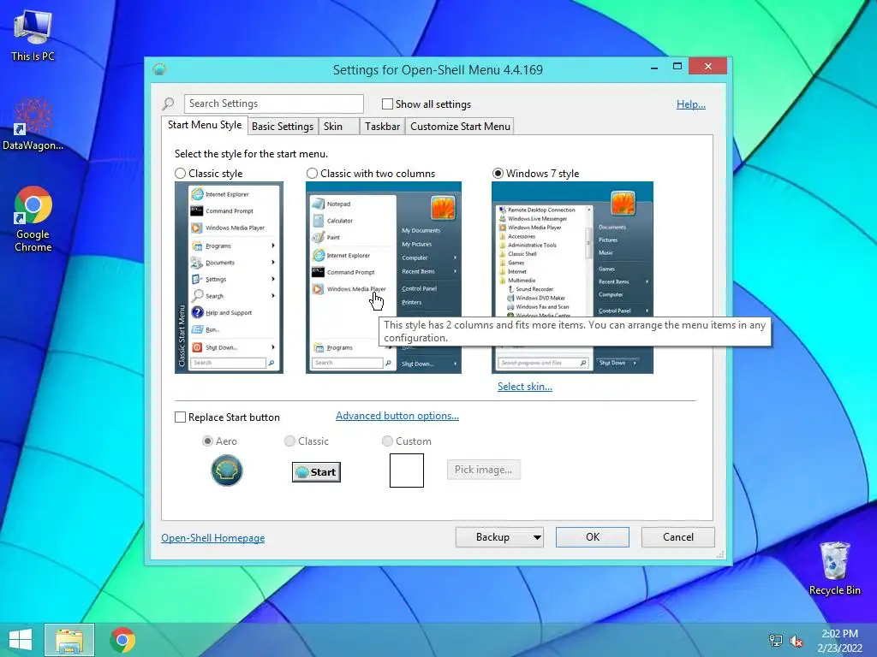Enable the Show all settings checkbox
Viewport: 877px width, 657px height.
point(387,104)
